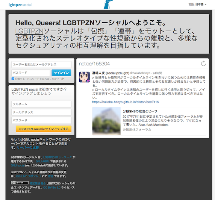Open the blurred building article thumbnail
This screenshot has height=200, width=215.
106,121
